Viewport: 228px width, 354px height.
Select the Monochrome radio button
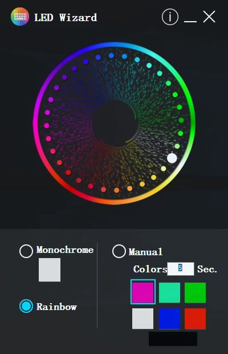click(26, 251)
